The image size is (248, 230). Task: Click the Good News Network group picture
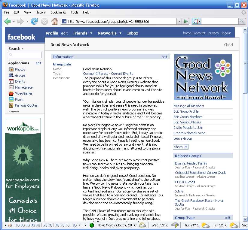click(x=203, y=77)
